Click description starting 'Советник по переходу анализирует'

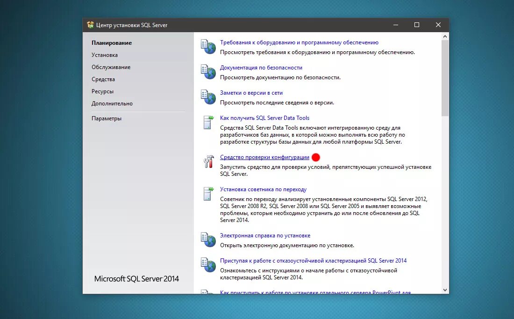(323, 209)
